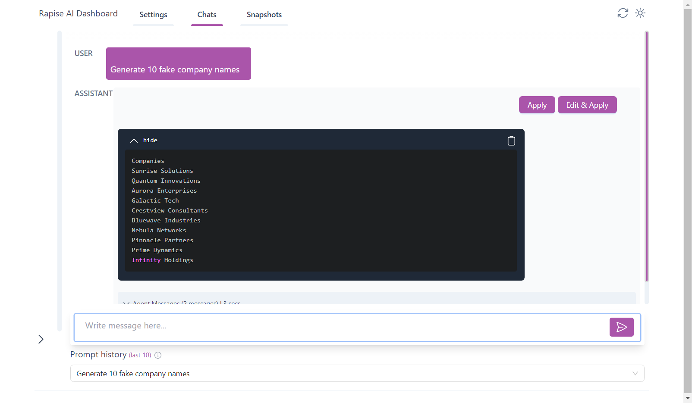The width and height of the screenshot is (692, 403).
Task: Click the Rapise AI Dashboard title
Action: tap(78, 13)
